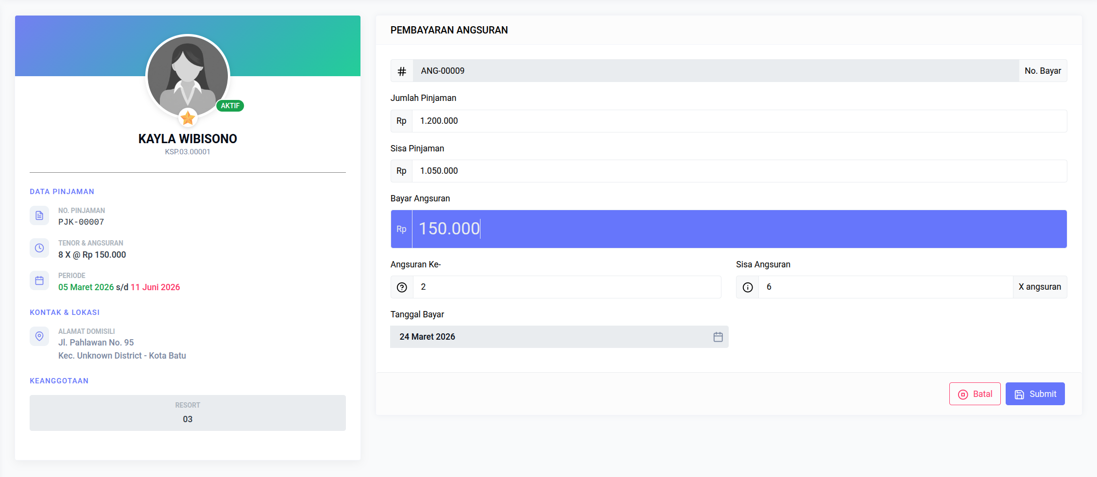Image resolution: width=1097 pixels, height=477 pixels.
Task: Click the calendar icon next to Periode
Action: pyautogui.click(x=39, y=280)
